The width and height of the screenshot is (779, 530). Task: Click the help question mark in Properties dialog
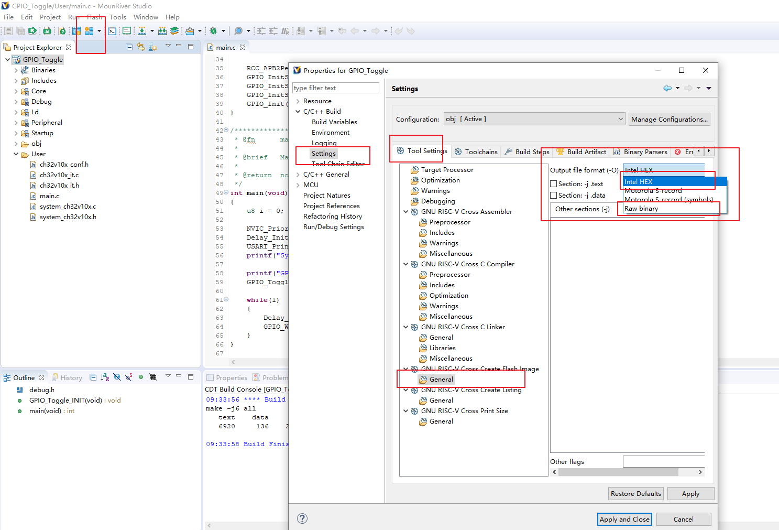point(302,518)
